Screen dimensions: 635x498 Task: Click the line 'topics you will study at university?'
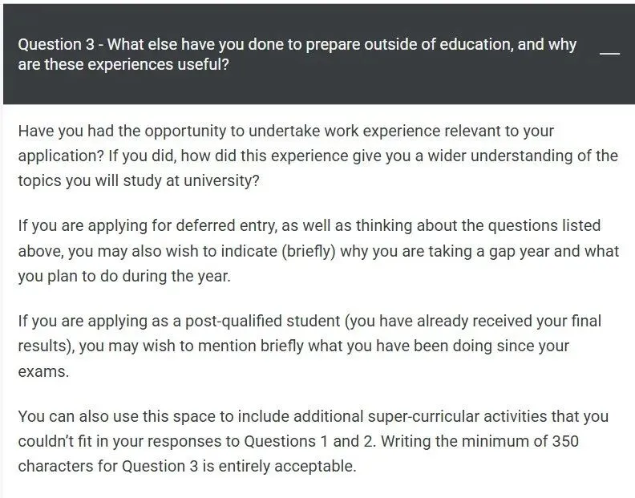[x=139, y=180]
